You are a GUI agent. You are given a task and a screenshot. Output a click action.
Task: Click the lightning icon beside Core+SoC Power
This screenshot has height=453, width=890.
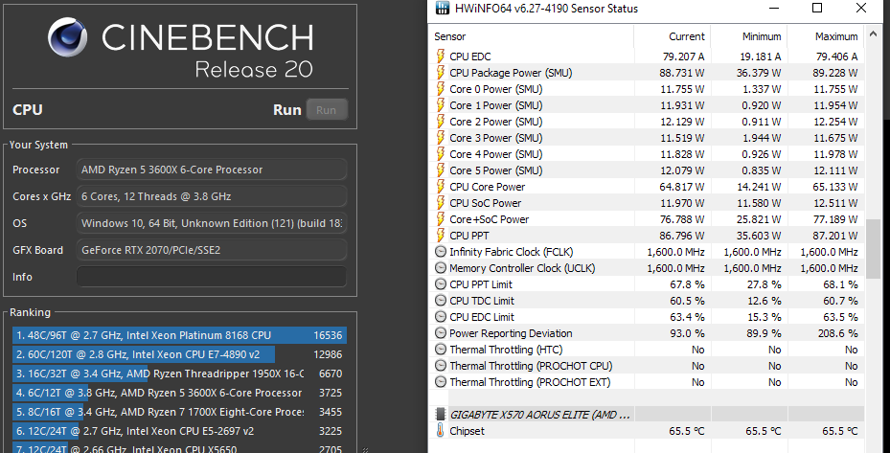[441, 219]
